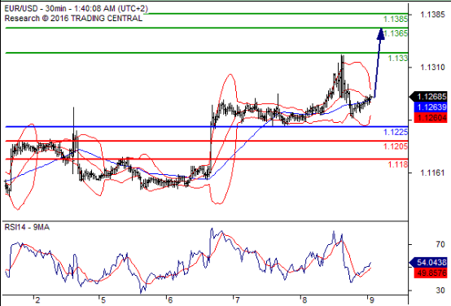Click the blue 1.1225 pivot label
Screen dimensions: 451x306
pyautogui.click(x=396, y=133)
